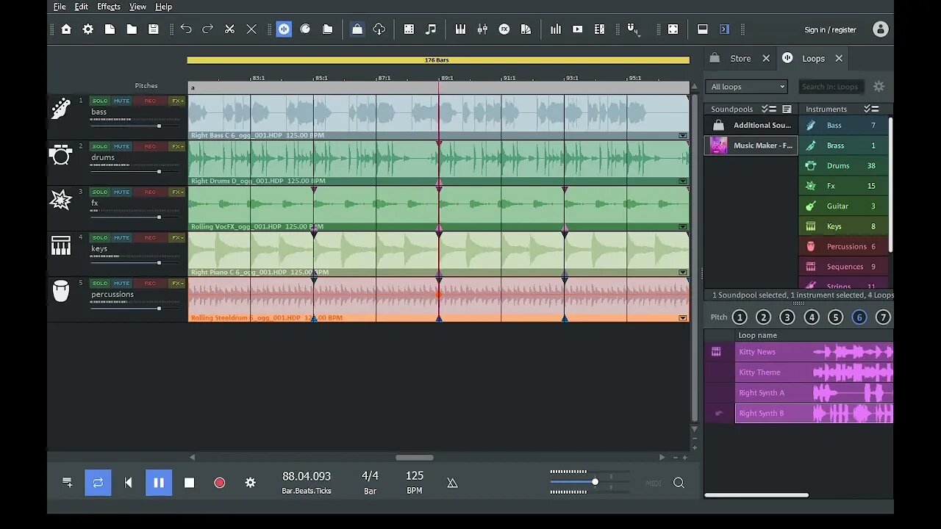Click the percussions conga track icon
This screenshot has height=529, width=941.
click(x=61, y=291)
